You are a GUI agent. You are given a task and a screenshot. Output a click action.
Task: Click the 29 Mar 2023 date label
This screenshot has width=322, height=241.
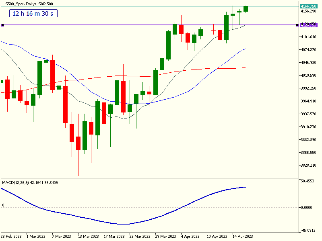[x=165, y=236]
